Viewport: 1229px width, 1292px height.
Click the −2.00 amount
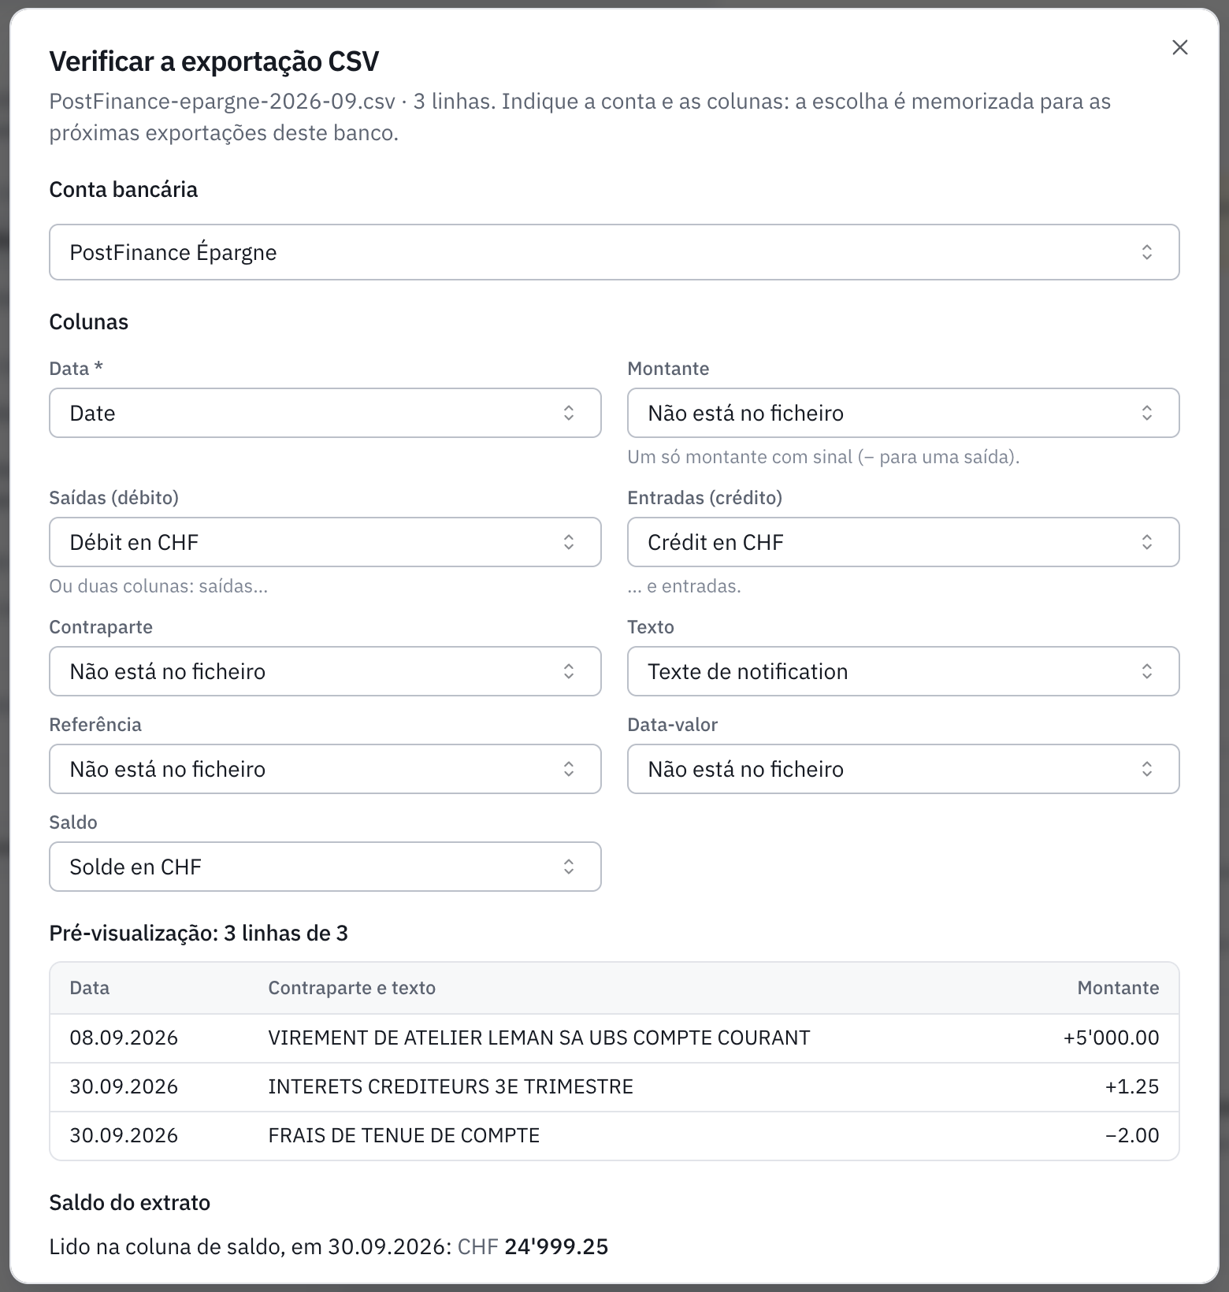[1132, 1135]
